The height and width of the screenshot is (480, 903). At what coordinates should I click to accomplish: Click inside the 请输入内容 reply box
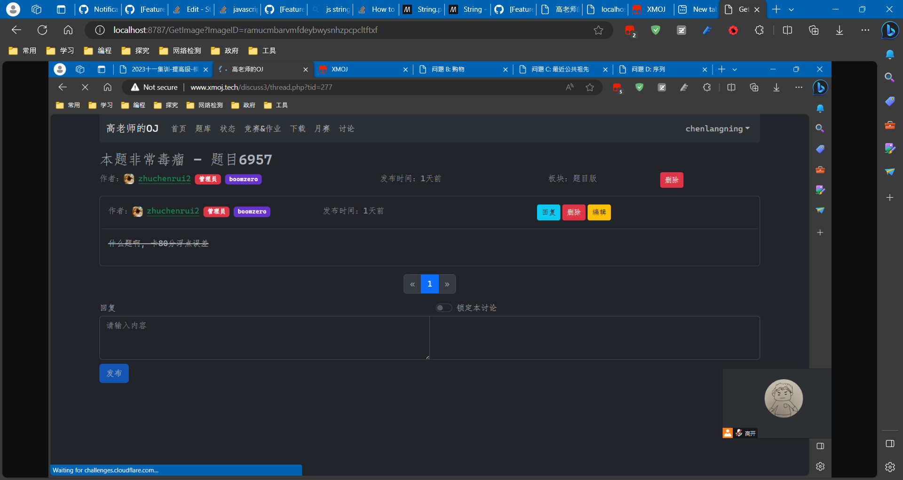tap(263, 338)
